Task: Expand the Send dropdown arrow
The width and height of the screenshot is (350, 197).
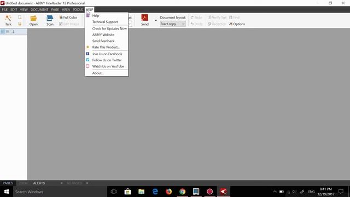Action: pyautogui.click(x=156, y=20)
